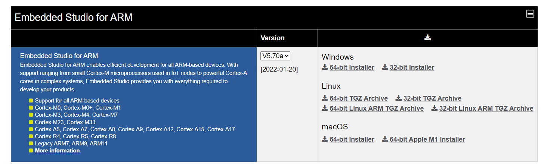Open the Linux 64-bit TGZ Archive link

pos(359,98)
